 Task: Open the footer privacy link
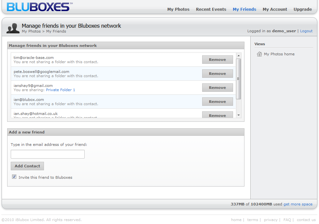pyautogui.click(x=270, y=220)
